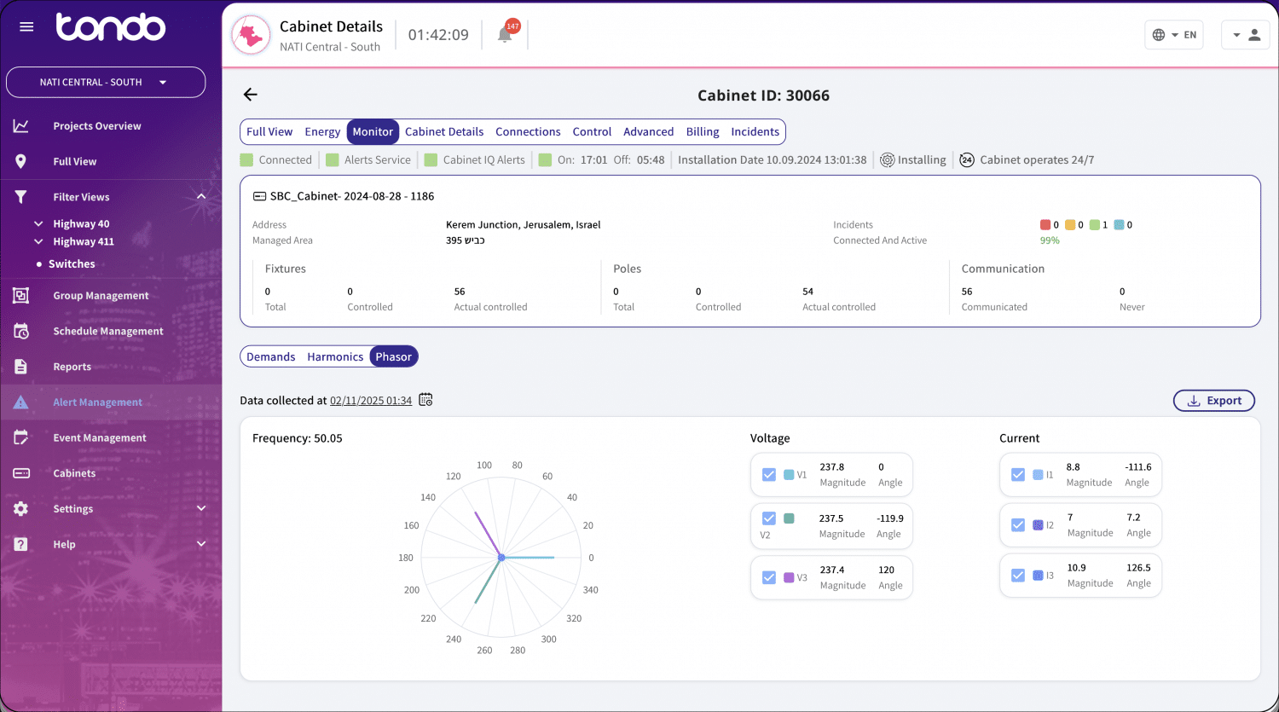Click the notifications bell icon
This screenshot has height=712, width=1279.
click(x=505, y=35)
